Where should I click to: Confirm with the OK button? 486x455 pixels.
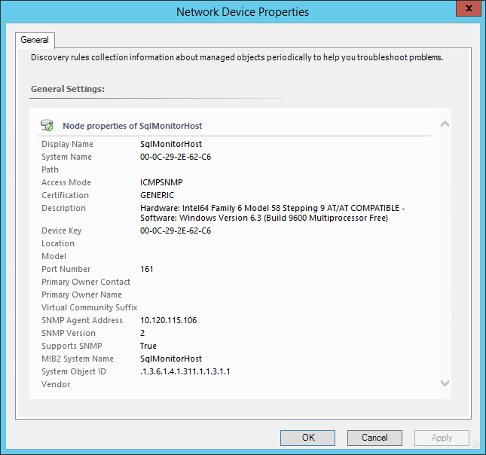(307, 438)
